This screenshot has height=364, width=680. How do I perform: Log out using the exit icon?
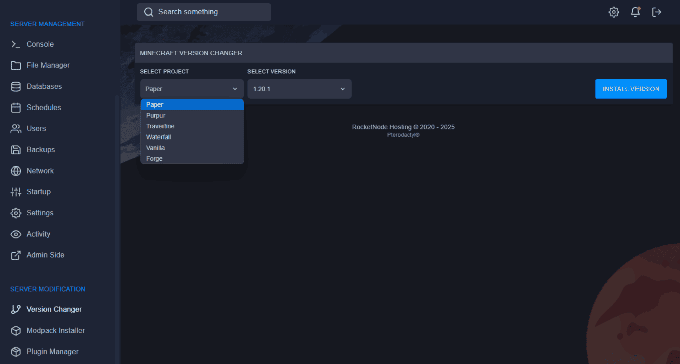click(x=657, y=12)
